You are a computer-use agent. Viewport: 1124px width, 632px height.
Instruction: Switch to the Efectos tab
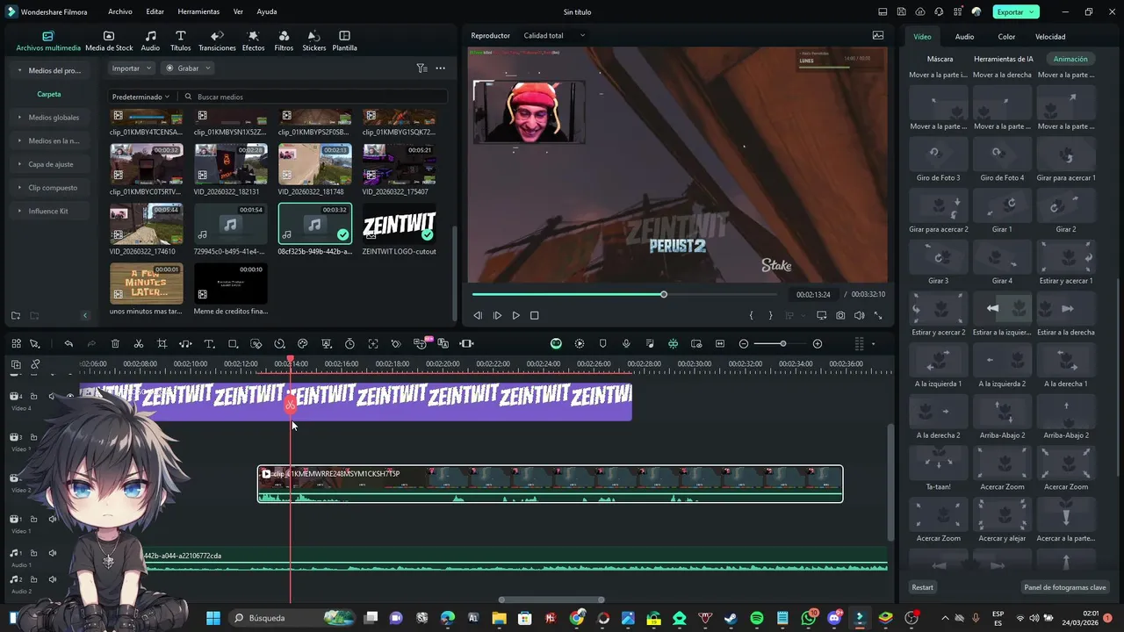coord(253,41)
